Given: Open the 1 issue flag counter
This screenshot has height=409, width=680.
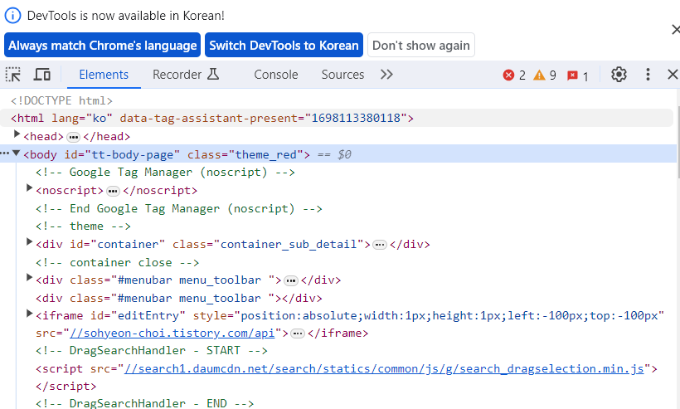Looking at the screenshot, I should coord(578,75).
